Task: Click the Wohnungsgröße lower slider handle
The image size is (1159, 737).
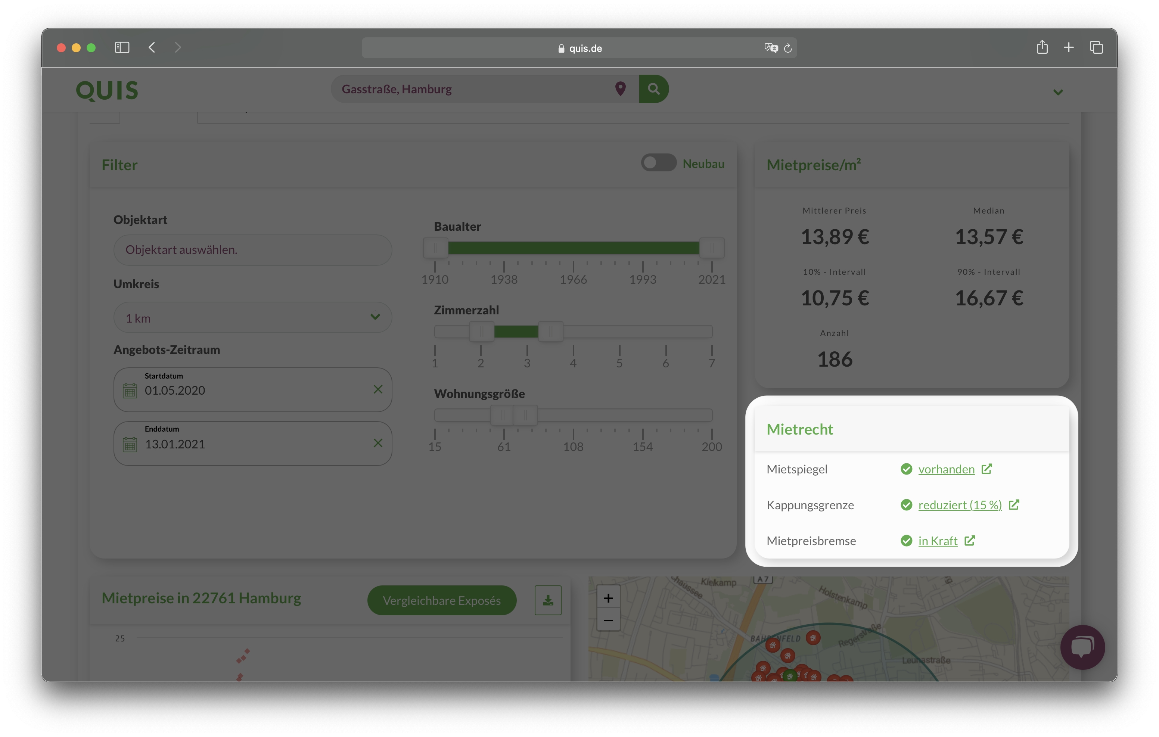Action: pos(503,415)
